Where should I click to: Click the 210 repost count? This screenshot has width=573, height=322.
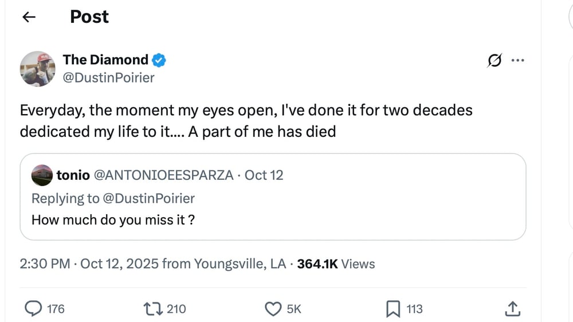pyautogui.click(x=176, y=309)
